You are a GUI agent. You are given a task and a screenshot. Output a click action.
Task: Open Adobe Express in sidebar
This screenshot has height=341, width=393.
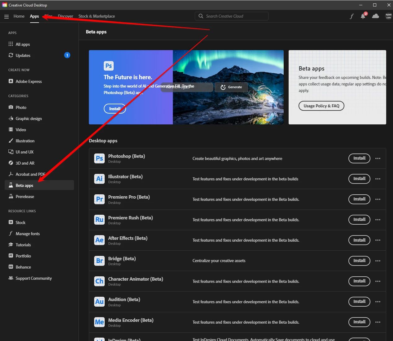click(x=39, y=81)
